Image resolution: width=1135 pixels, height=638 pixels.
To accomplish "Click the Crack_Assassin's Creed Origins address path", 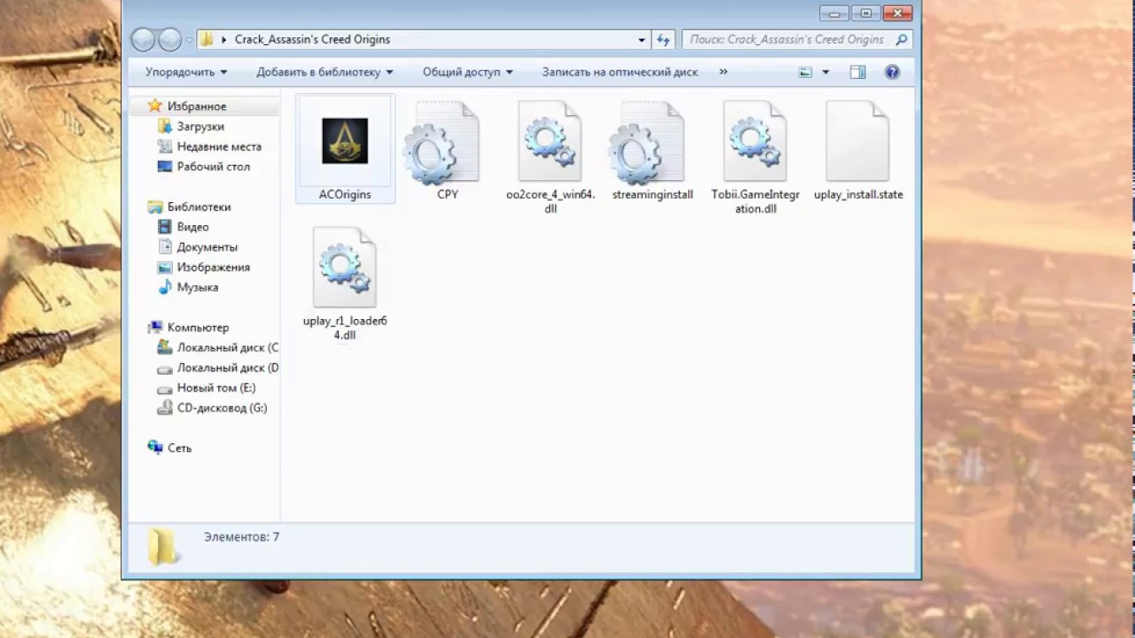I will coord(312,39).
